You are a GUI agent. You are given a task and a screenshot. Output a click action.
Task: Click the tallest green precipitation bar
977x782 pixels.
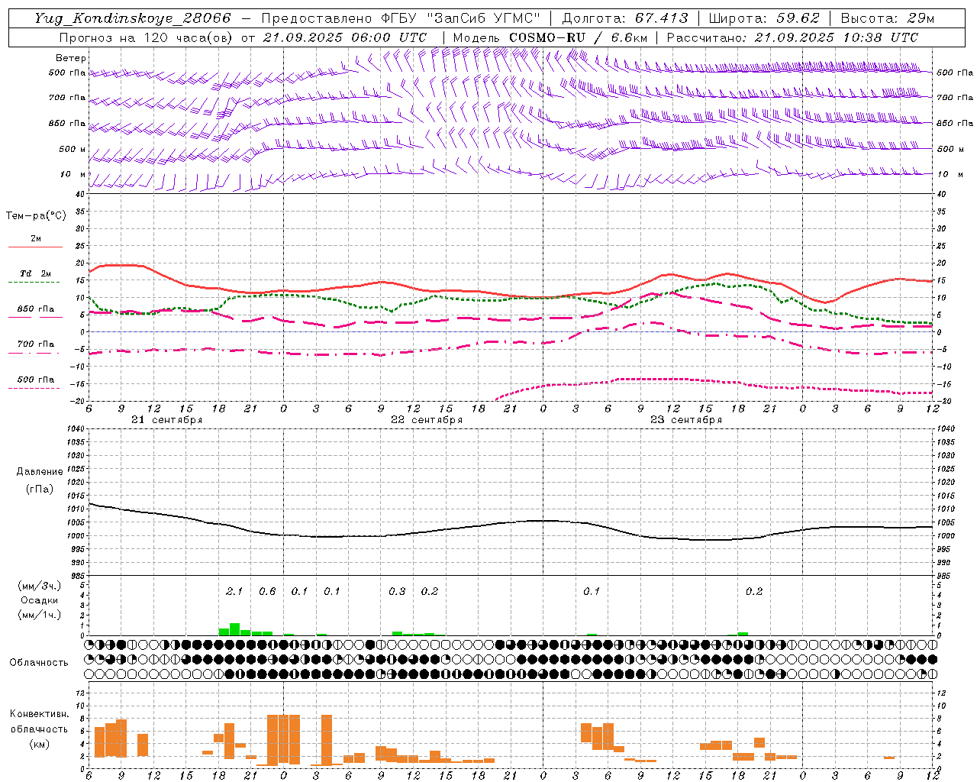[x=234, y=629]
